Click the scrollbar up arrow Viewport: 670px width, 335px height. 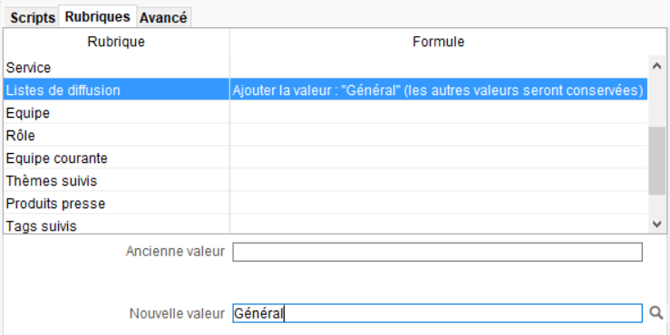click(657, 66)
